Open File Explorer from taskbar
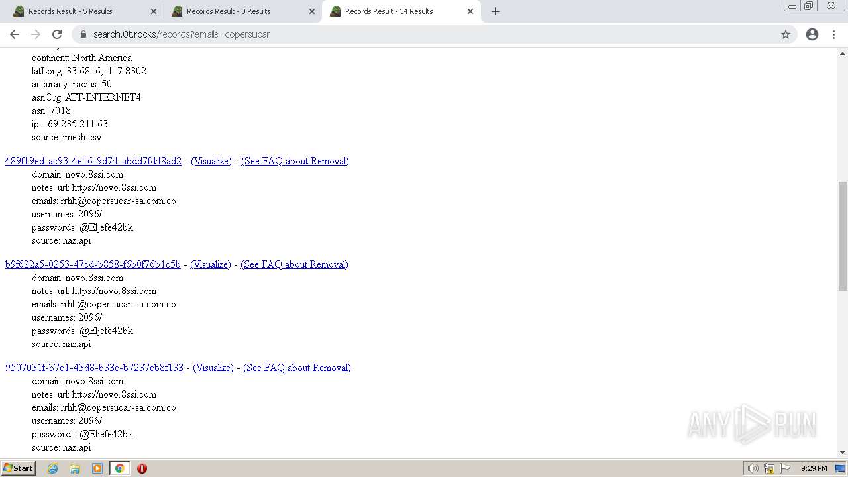The image size is (848, 477). click(75, 468)
